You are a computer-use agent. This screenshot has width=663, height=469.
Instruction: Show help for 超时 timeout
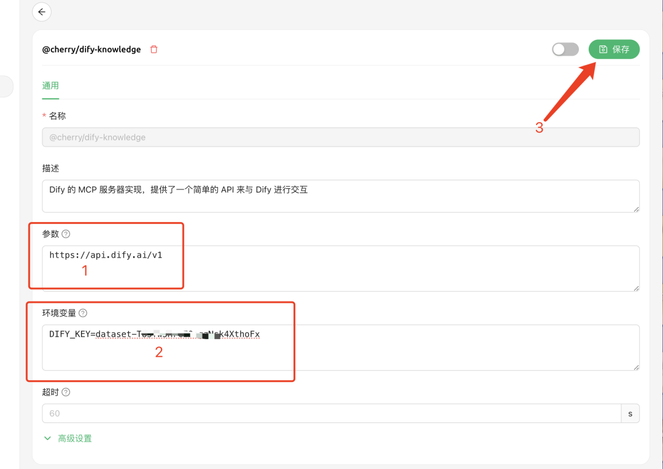click(x=66, y=392)
